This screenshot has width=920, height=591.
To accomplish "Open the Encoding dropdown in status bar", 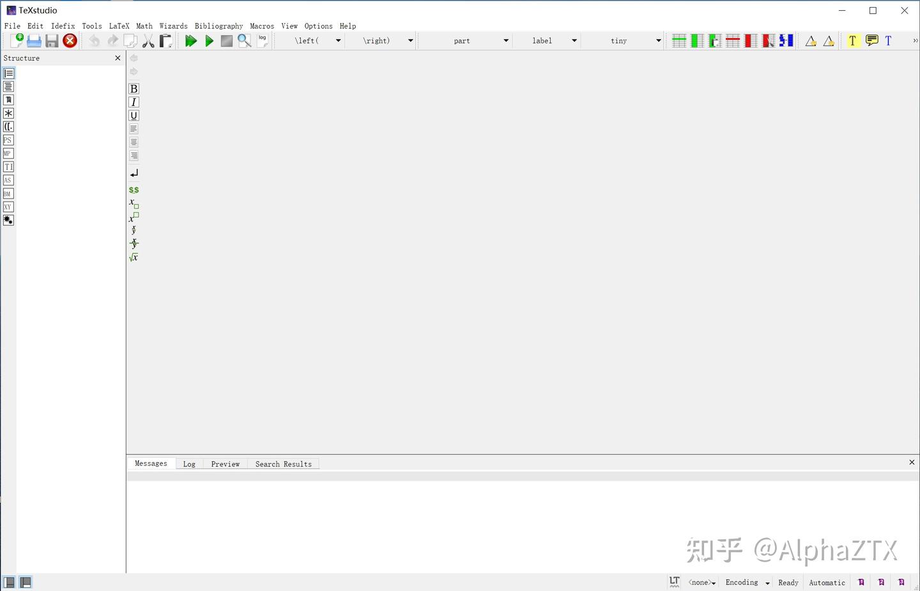I will [x=746, y=582].
